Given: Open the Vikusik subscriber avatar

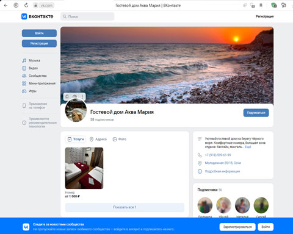Looking at the screenshot, I should (223, 205).
